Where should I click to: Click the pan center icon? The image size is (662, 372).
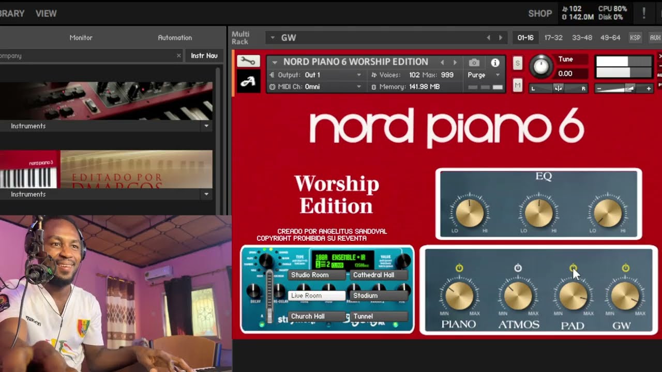click(x=559, y=88)
